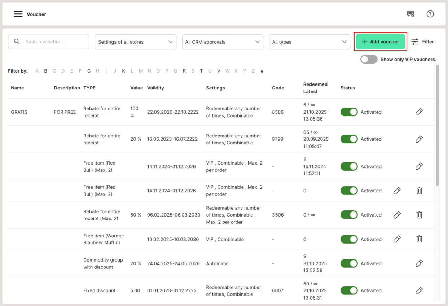Open the Filter options button
Image resolution: width=448 pixels, height=306 pixels.
(x=422, y=41)
